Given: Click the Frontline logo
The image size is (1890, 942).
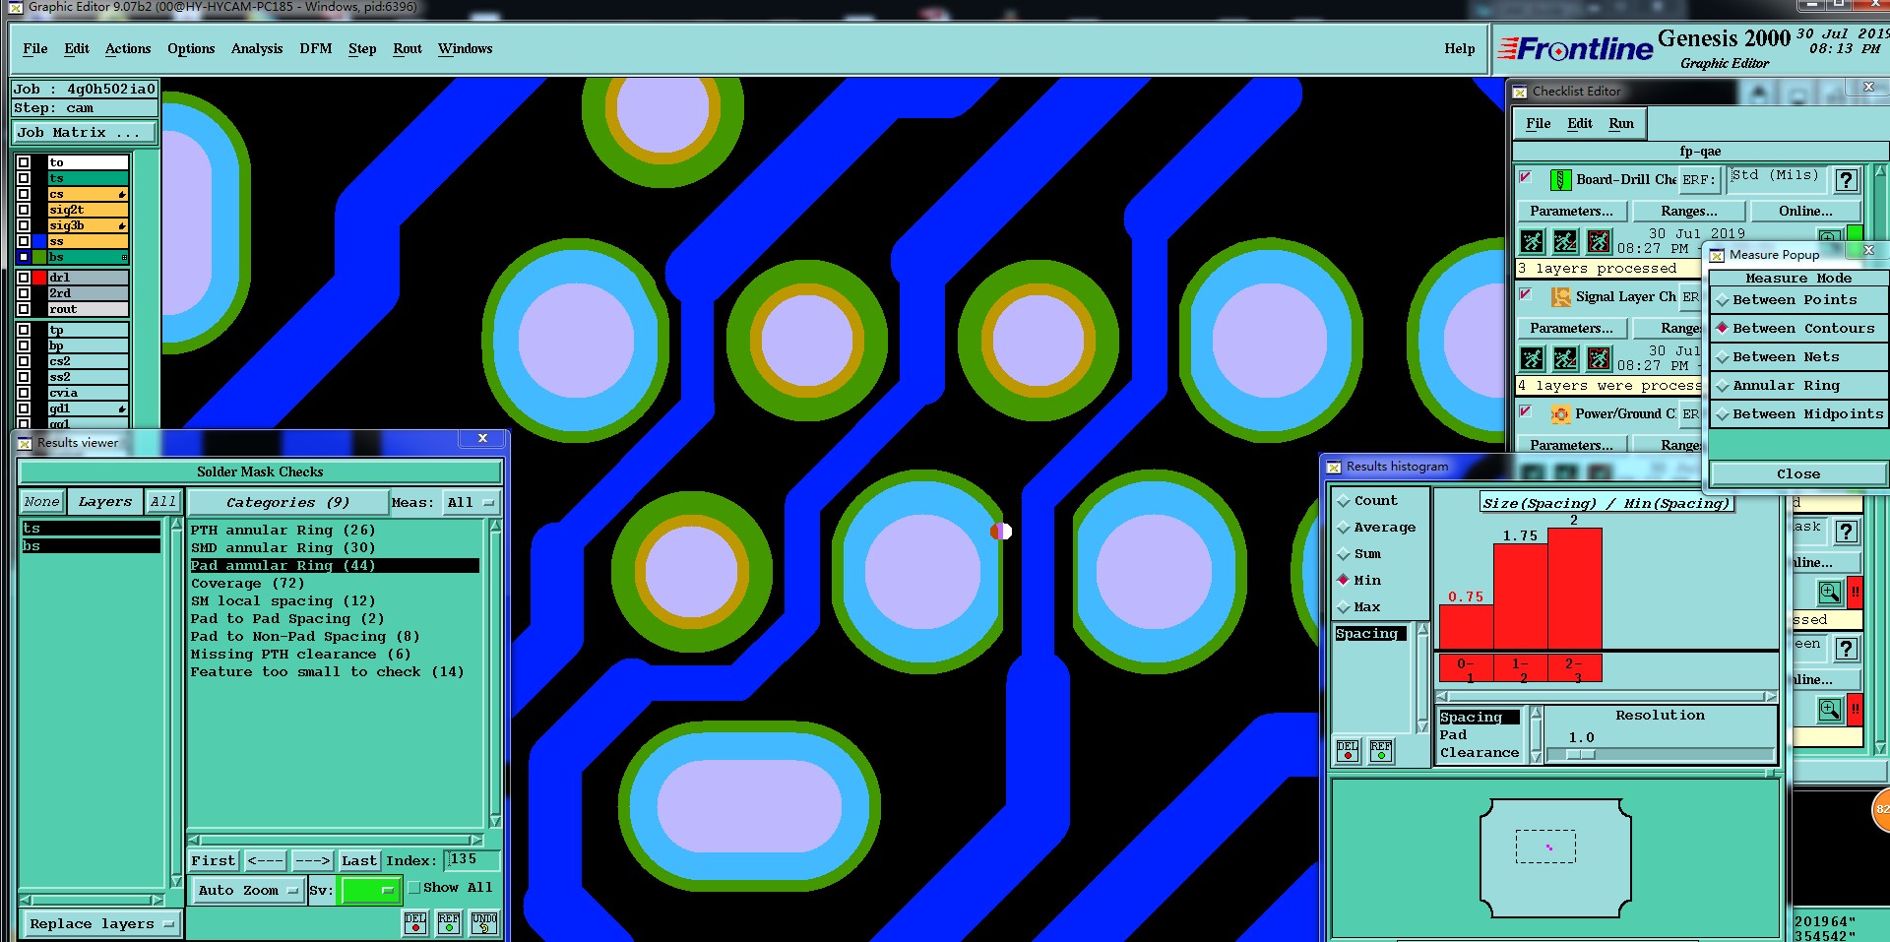Looking at the screenshot, I should point(1575,48).
